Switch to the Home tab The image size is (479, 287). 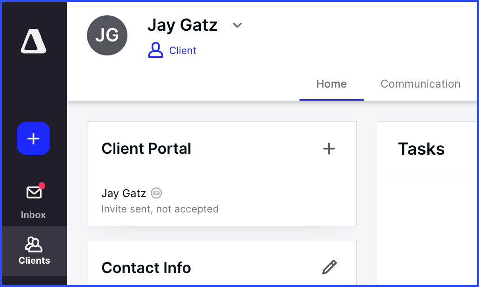332,84
